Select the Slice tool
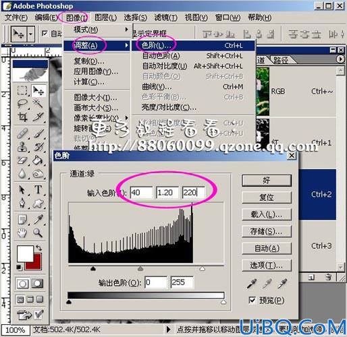Viewport: 347px width, 337px height. (38, 117)
